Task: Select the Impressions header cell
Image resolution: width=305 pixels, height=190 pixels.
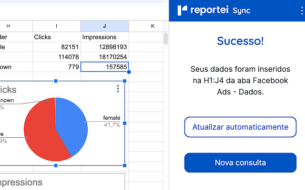Action: [x=105, y=37]
